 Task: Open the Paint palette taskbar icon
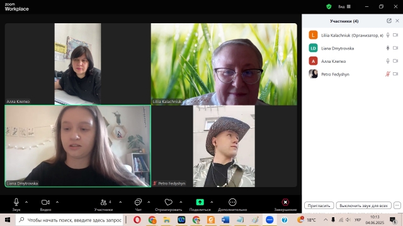255,220
